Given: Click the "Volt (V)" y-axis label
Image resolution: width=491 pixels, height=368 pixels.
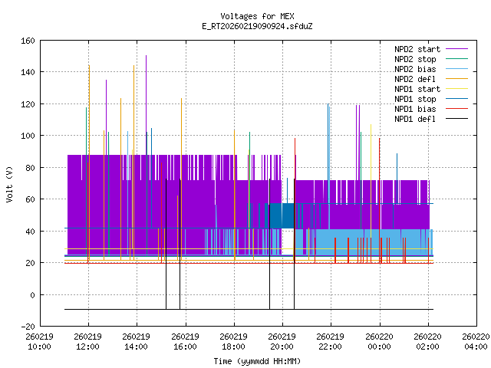Looking at the screenshot, I should [9, 183].
